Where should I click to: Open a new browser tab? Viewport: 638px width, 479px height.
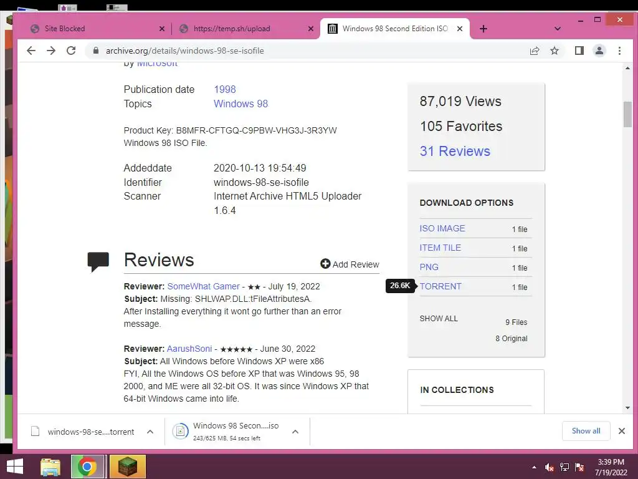[483, 29]
